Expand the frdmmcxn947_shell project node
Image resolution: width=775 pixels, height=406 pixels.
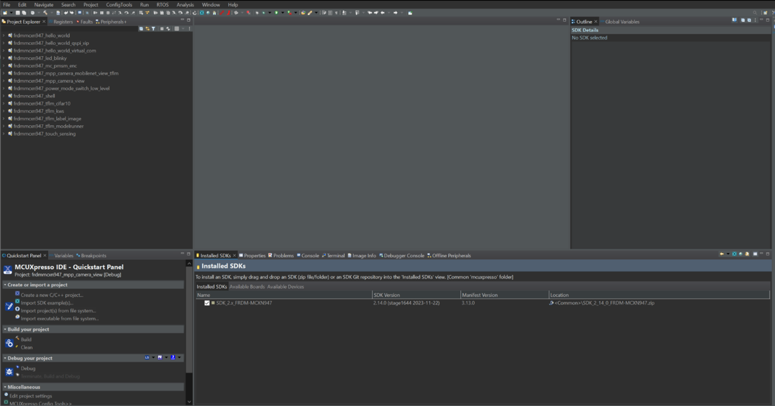[4, 96]
